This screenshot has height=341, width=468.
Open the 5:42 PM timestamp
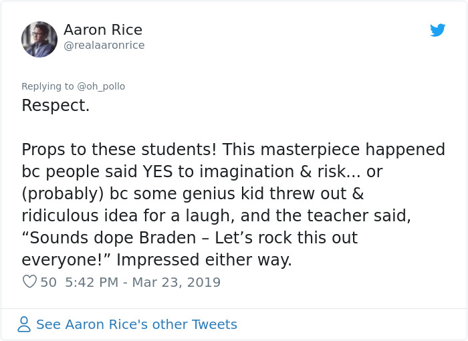90,282
